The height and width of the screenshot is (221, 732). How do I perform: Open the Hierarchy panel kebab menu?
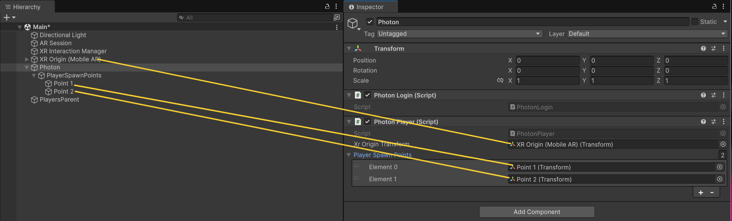point(336,6)
